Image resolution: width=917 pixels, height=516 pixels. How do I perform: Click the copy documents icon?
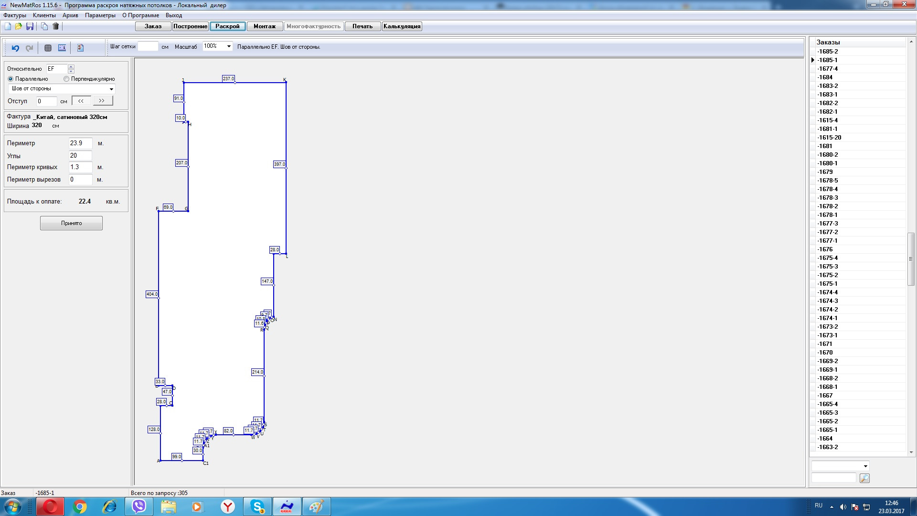click(44, 26)
